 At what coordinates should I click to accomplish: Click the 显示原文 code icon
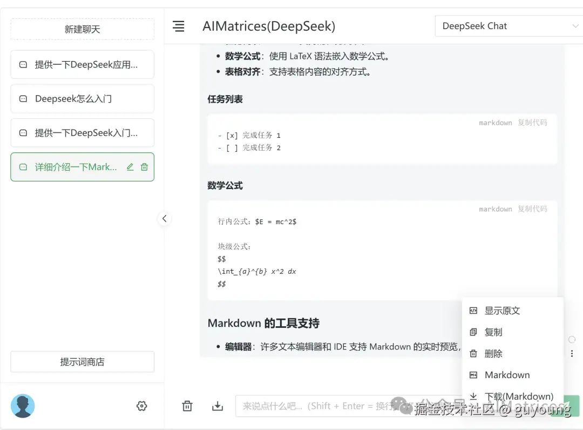[473, 311]
